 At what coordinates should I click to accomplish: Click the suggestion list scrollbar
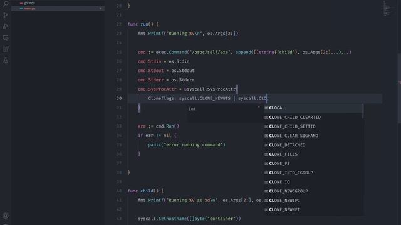coord(362,111)
